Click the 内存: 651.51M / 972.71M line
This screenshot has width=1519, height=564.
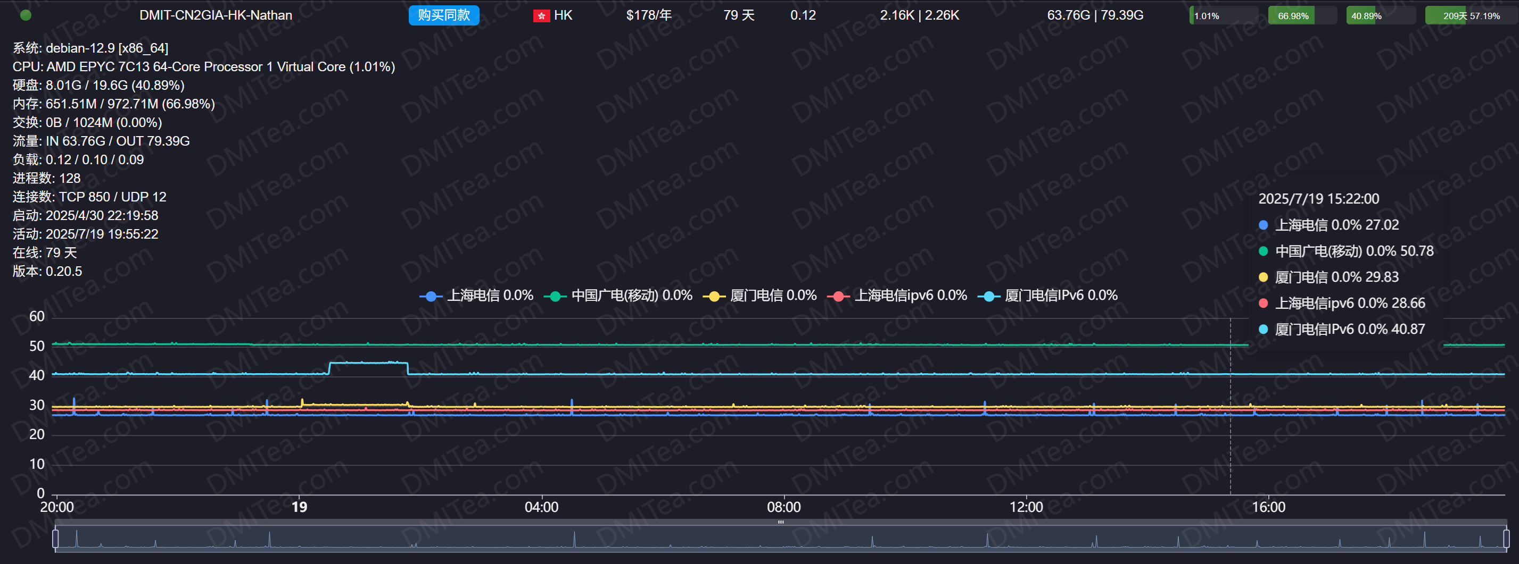[x=114, y=104]
